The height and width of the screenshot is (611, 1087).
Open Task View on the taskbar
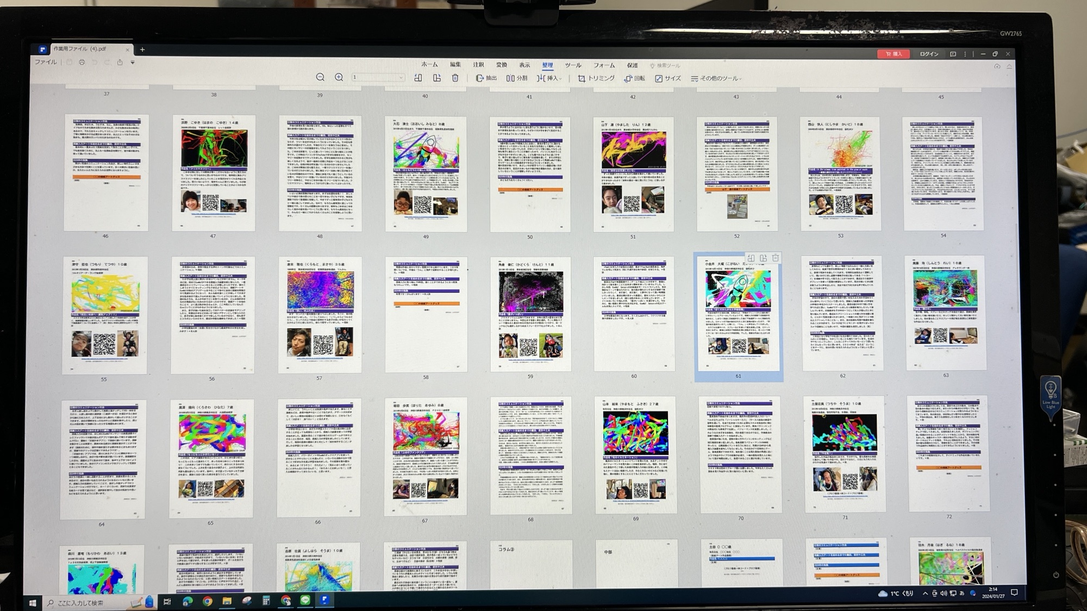tap(167, 601)
